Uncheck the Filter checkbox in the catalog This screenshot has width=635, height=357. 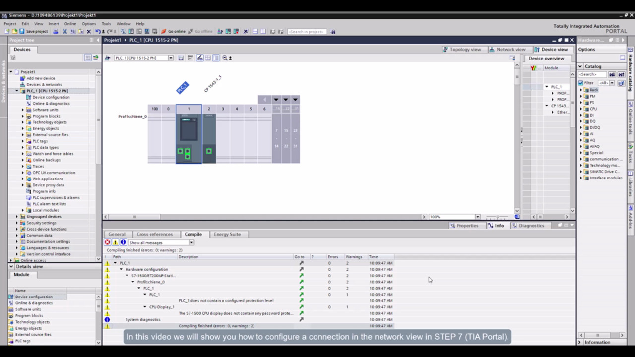[580, 83]
